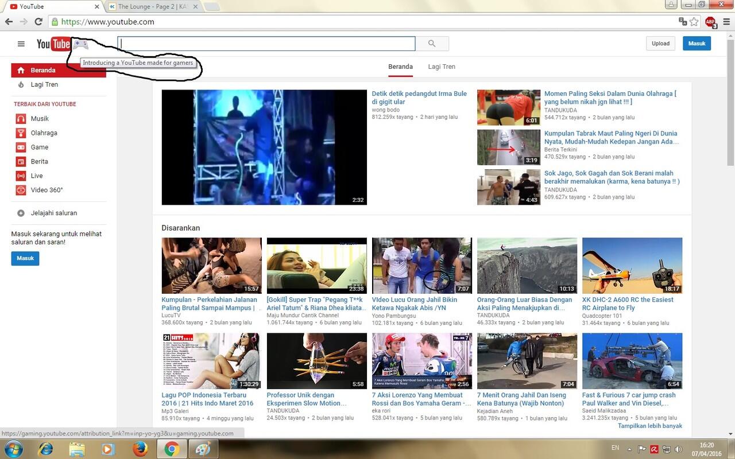The image size is (735, 459).
Task: Click the EN language indicator in tray
Action: click(x=615, y=448)
